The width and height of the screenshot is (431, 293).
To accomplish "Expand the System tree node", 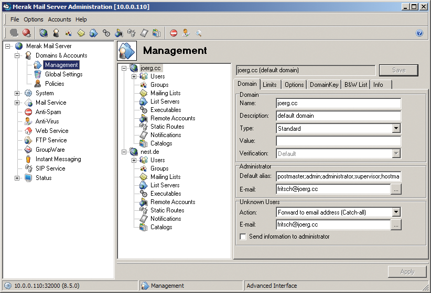I will 17,93.
